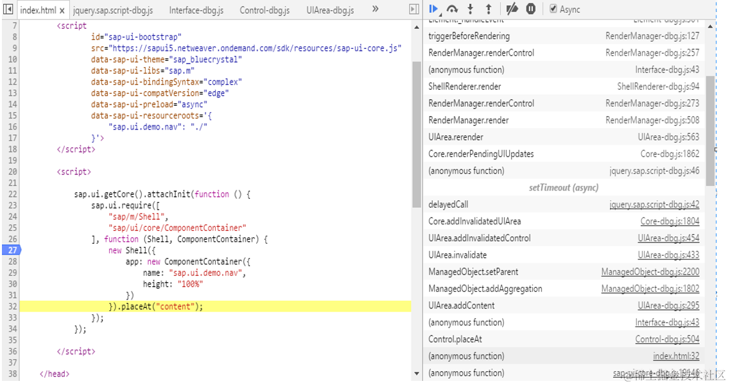Switch to the Interface-dbg.js tab
This screenshot has height=386, width=730.
pos(196,10)
